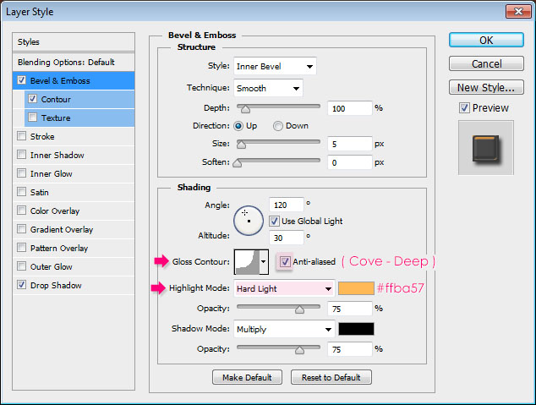Image resolution: width=536 pixels, height=405 pixels.
Task: Click the Cancel button
Action: 486,63
